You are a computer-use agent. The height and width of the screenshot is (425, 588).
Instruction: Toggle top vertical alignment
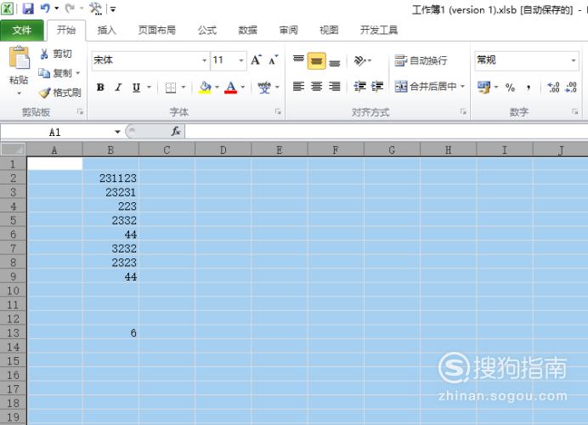298,60
